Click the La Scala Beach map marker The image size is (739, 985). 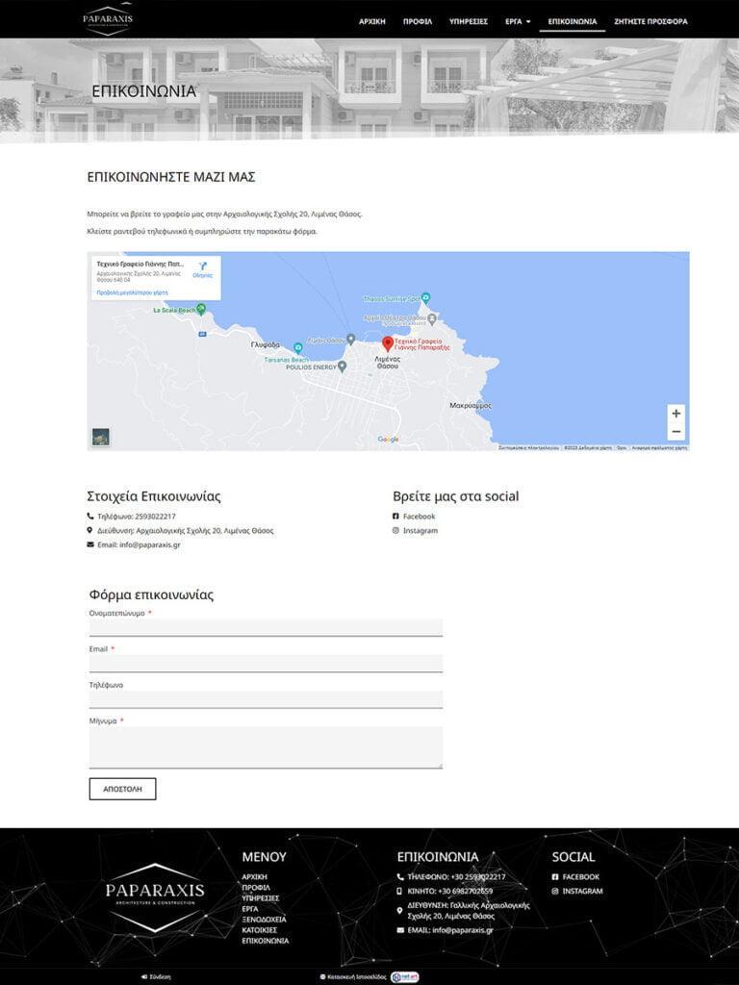200,309
